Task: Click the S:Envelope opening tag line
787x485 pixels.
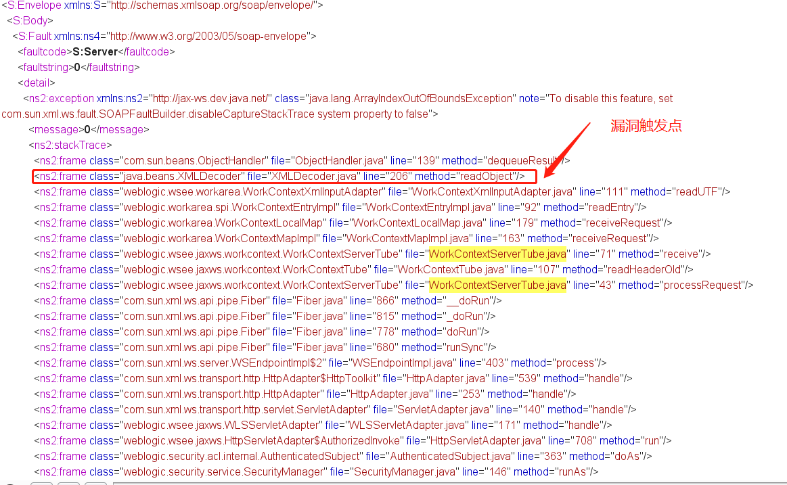Action: [x=162, y=5]
